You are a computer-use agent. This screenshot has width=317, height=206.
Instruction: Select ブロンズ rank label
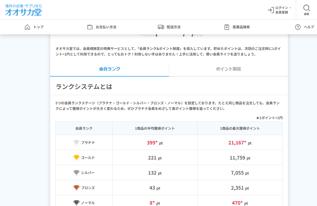tap(88, 188)
